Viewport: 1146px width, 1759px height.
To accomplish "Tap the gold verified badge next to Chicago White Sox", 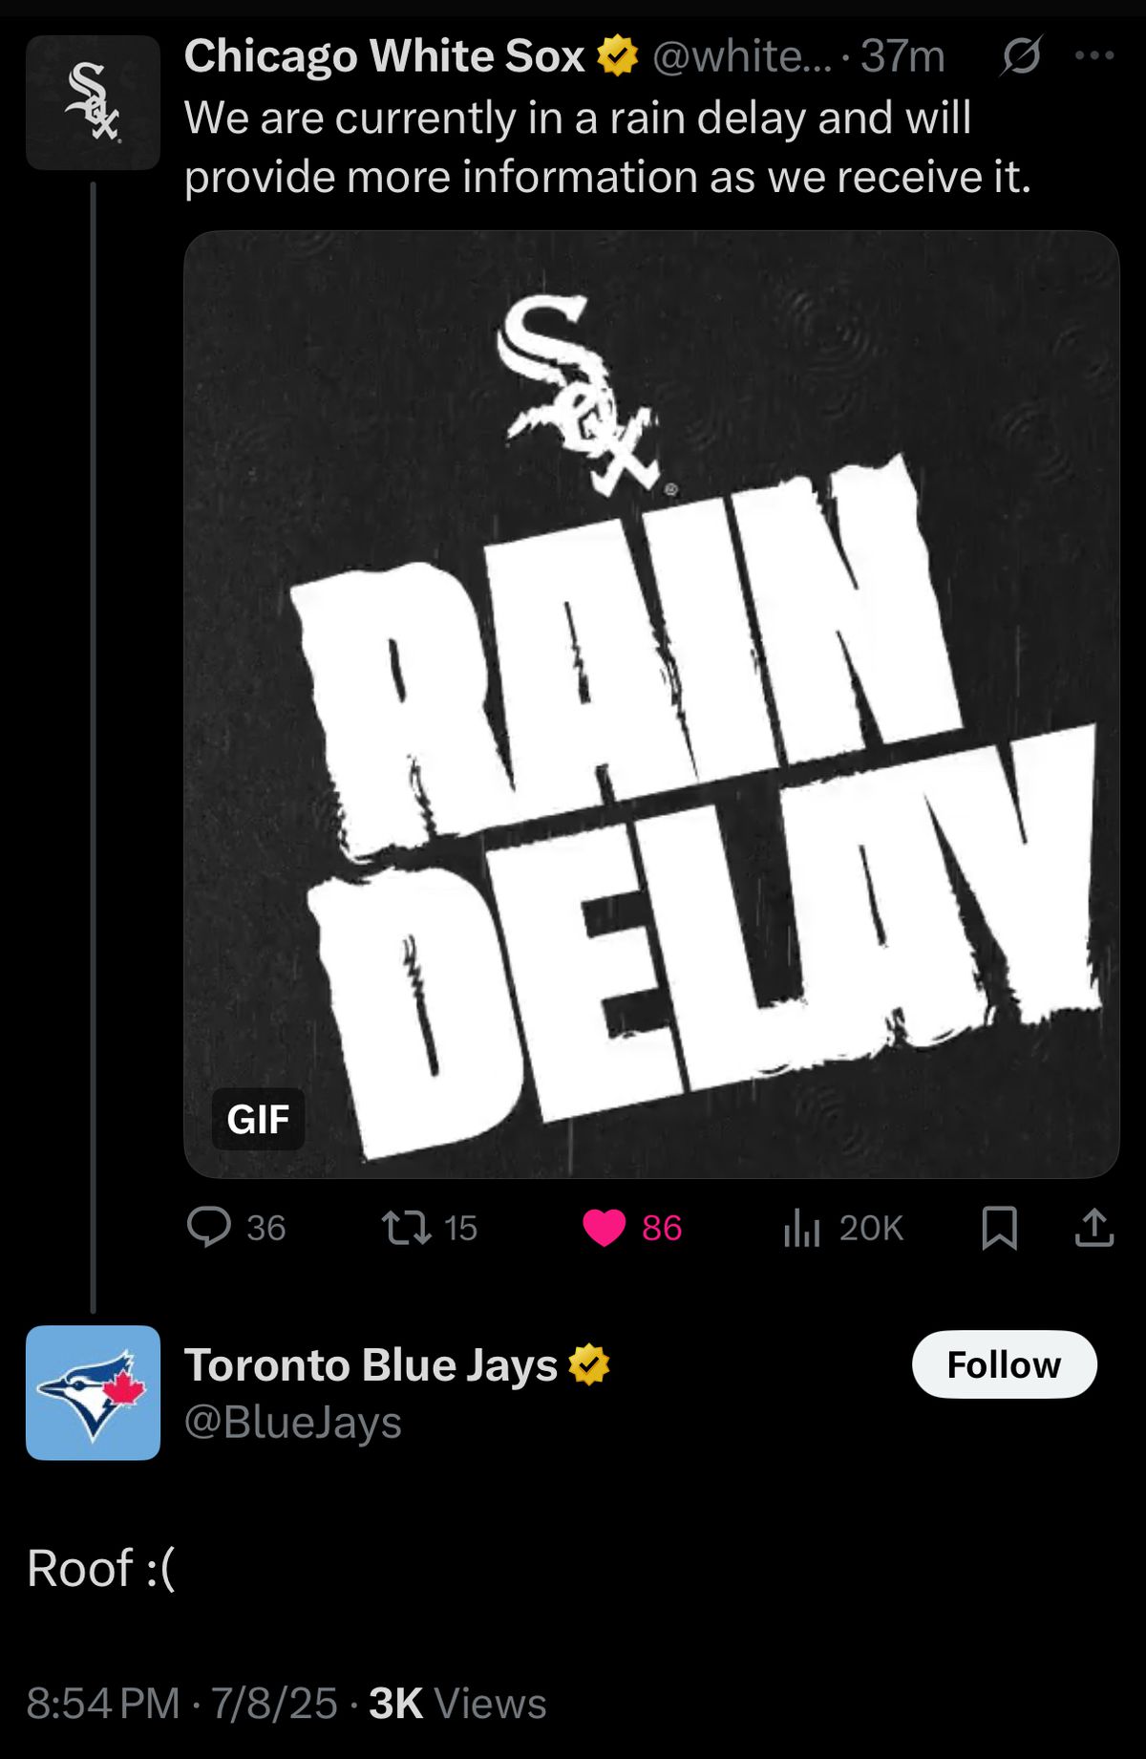I will click(615, 54).
